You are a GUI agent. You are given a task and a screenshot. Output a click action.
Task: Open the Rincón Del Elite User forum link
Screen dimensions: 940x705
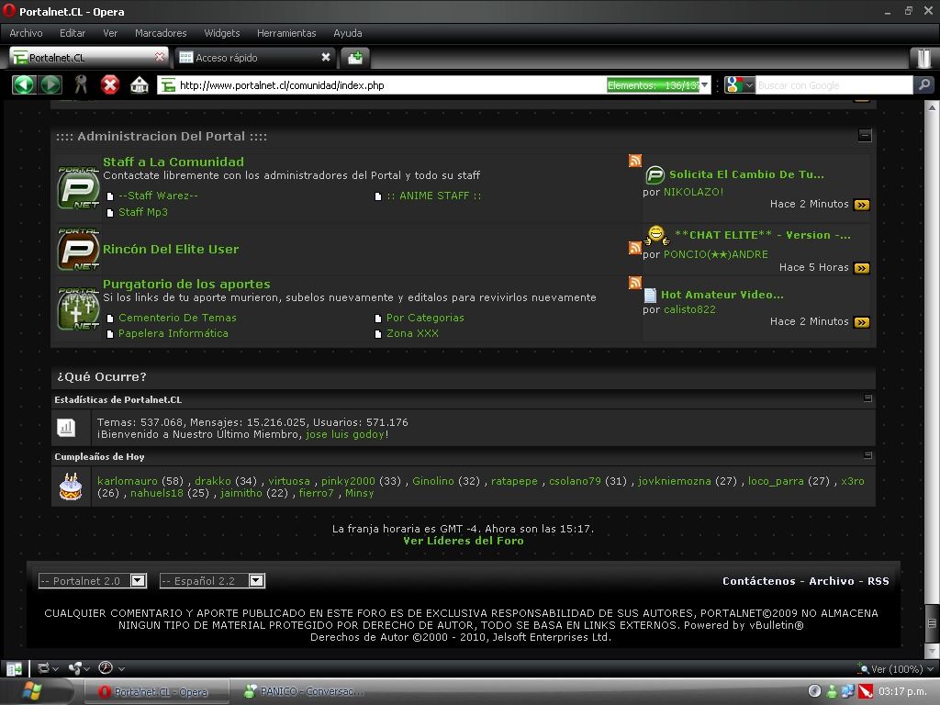coord(171,249)
